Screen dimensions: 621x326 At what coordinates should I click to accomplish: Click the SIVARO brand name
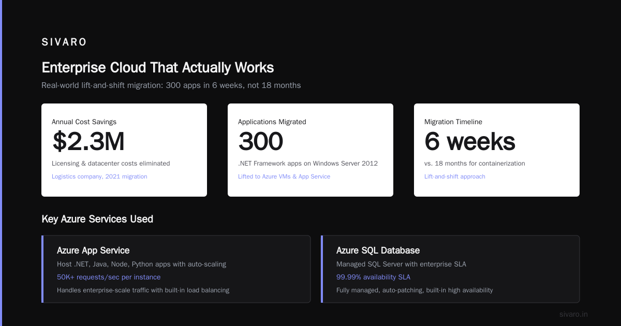click(x=64, y=42)
